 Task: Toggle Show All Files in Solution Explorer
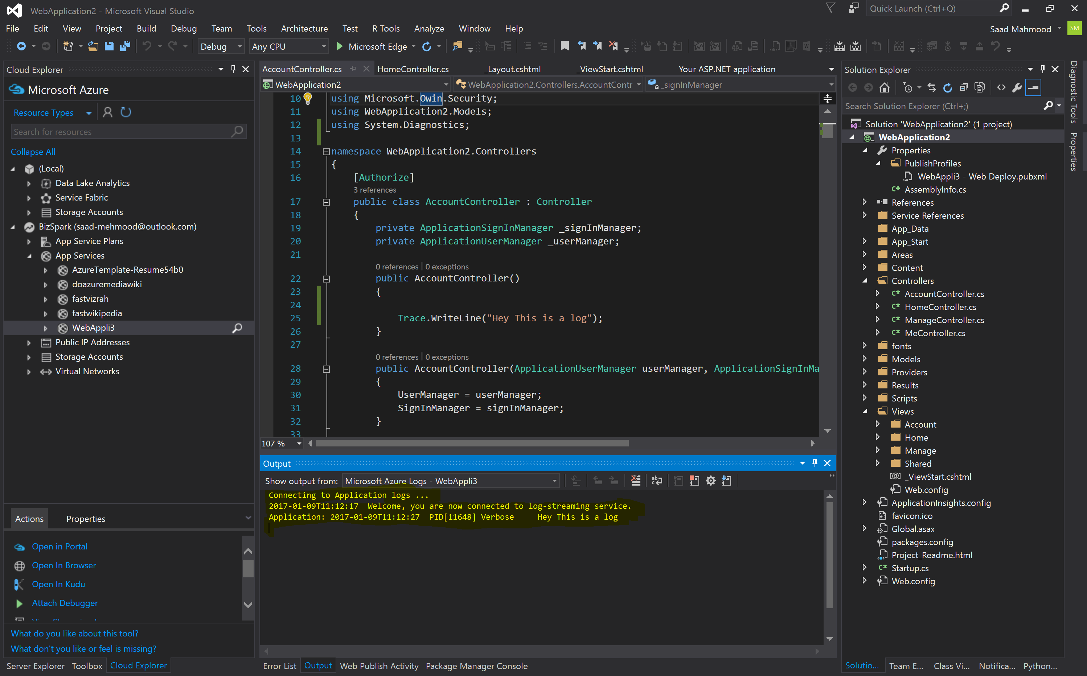[x=980, y=88]
